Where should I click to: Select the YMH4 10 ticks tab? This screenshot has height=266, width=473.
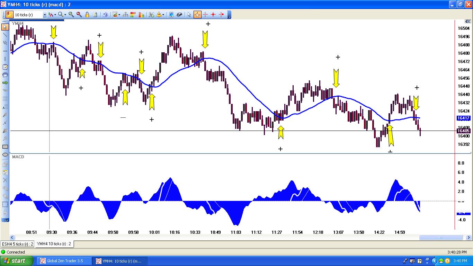[54, 244]
